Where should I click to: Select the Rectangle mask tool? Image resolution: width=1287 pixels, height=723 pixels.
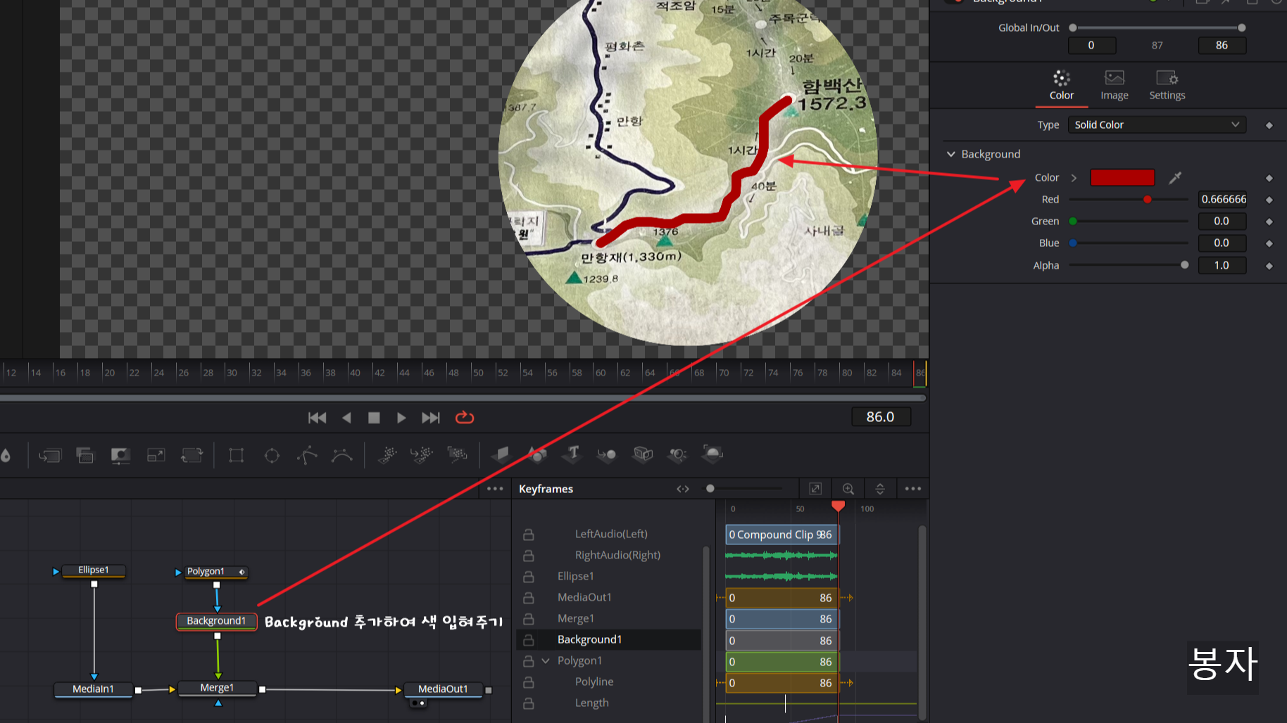[237, 455]
